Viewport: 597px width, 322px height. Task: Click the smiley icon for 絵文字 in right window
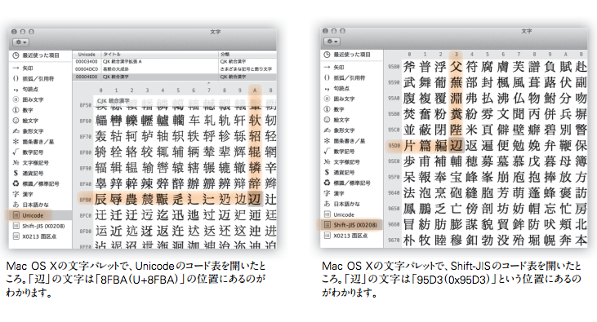[327, 120]
